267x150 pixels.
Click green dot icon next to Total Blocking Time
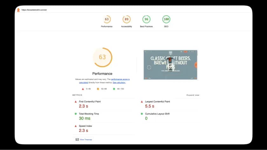76,114
